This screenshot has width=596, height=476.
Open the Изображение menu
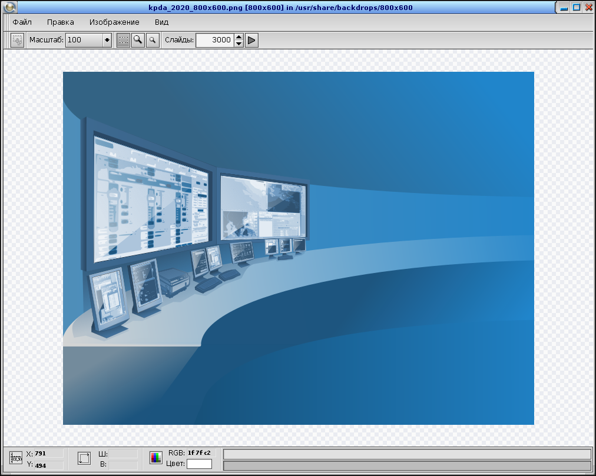114,22
